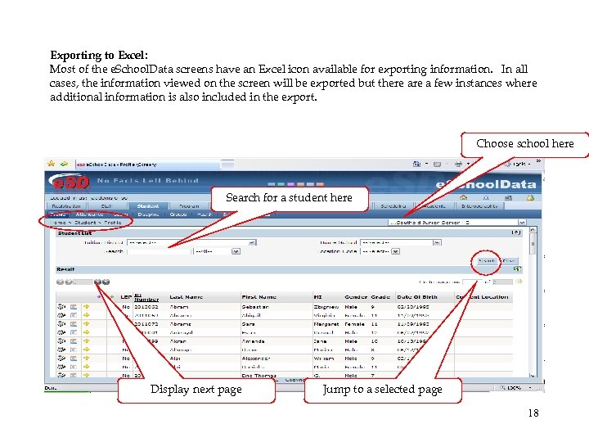Click the first row icon for Amanda Akran

tap(61, 341)
